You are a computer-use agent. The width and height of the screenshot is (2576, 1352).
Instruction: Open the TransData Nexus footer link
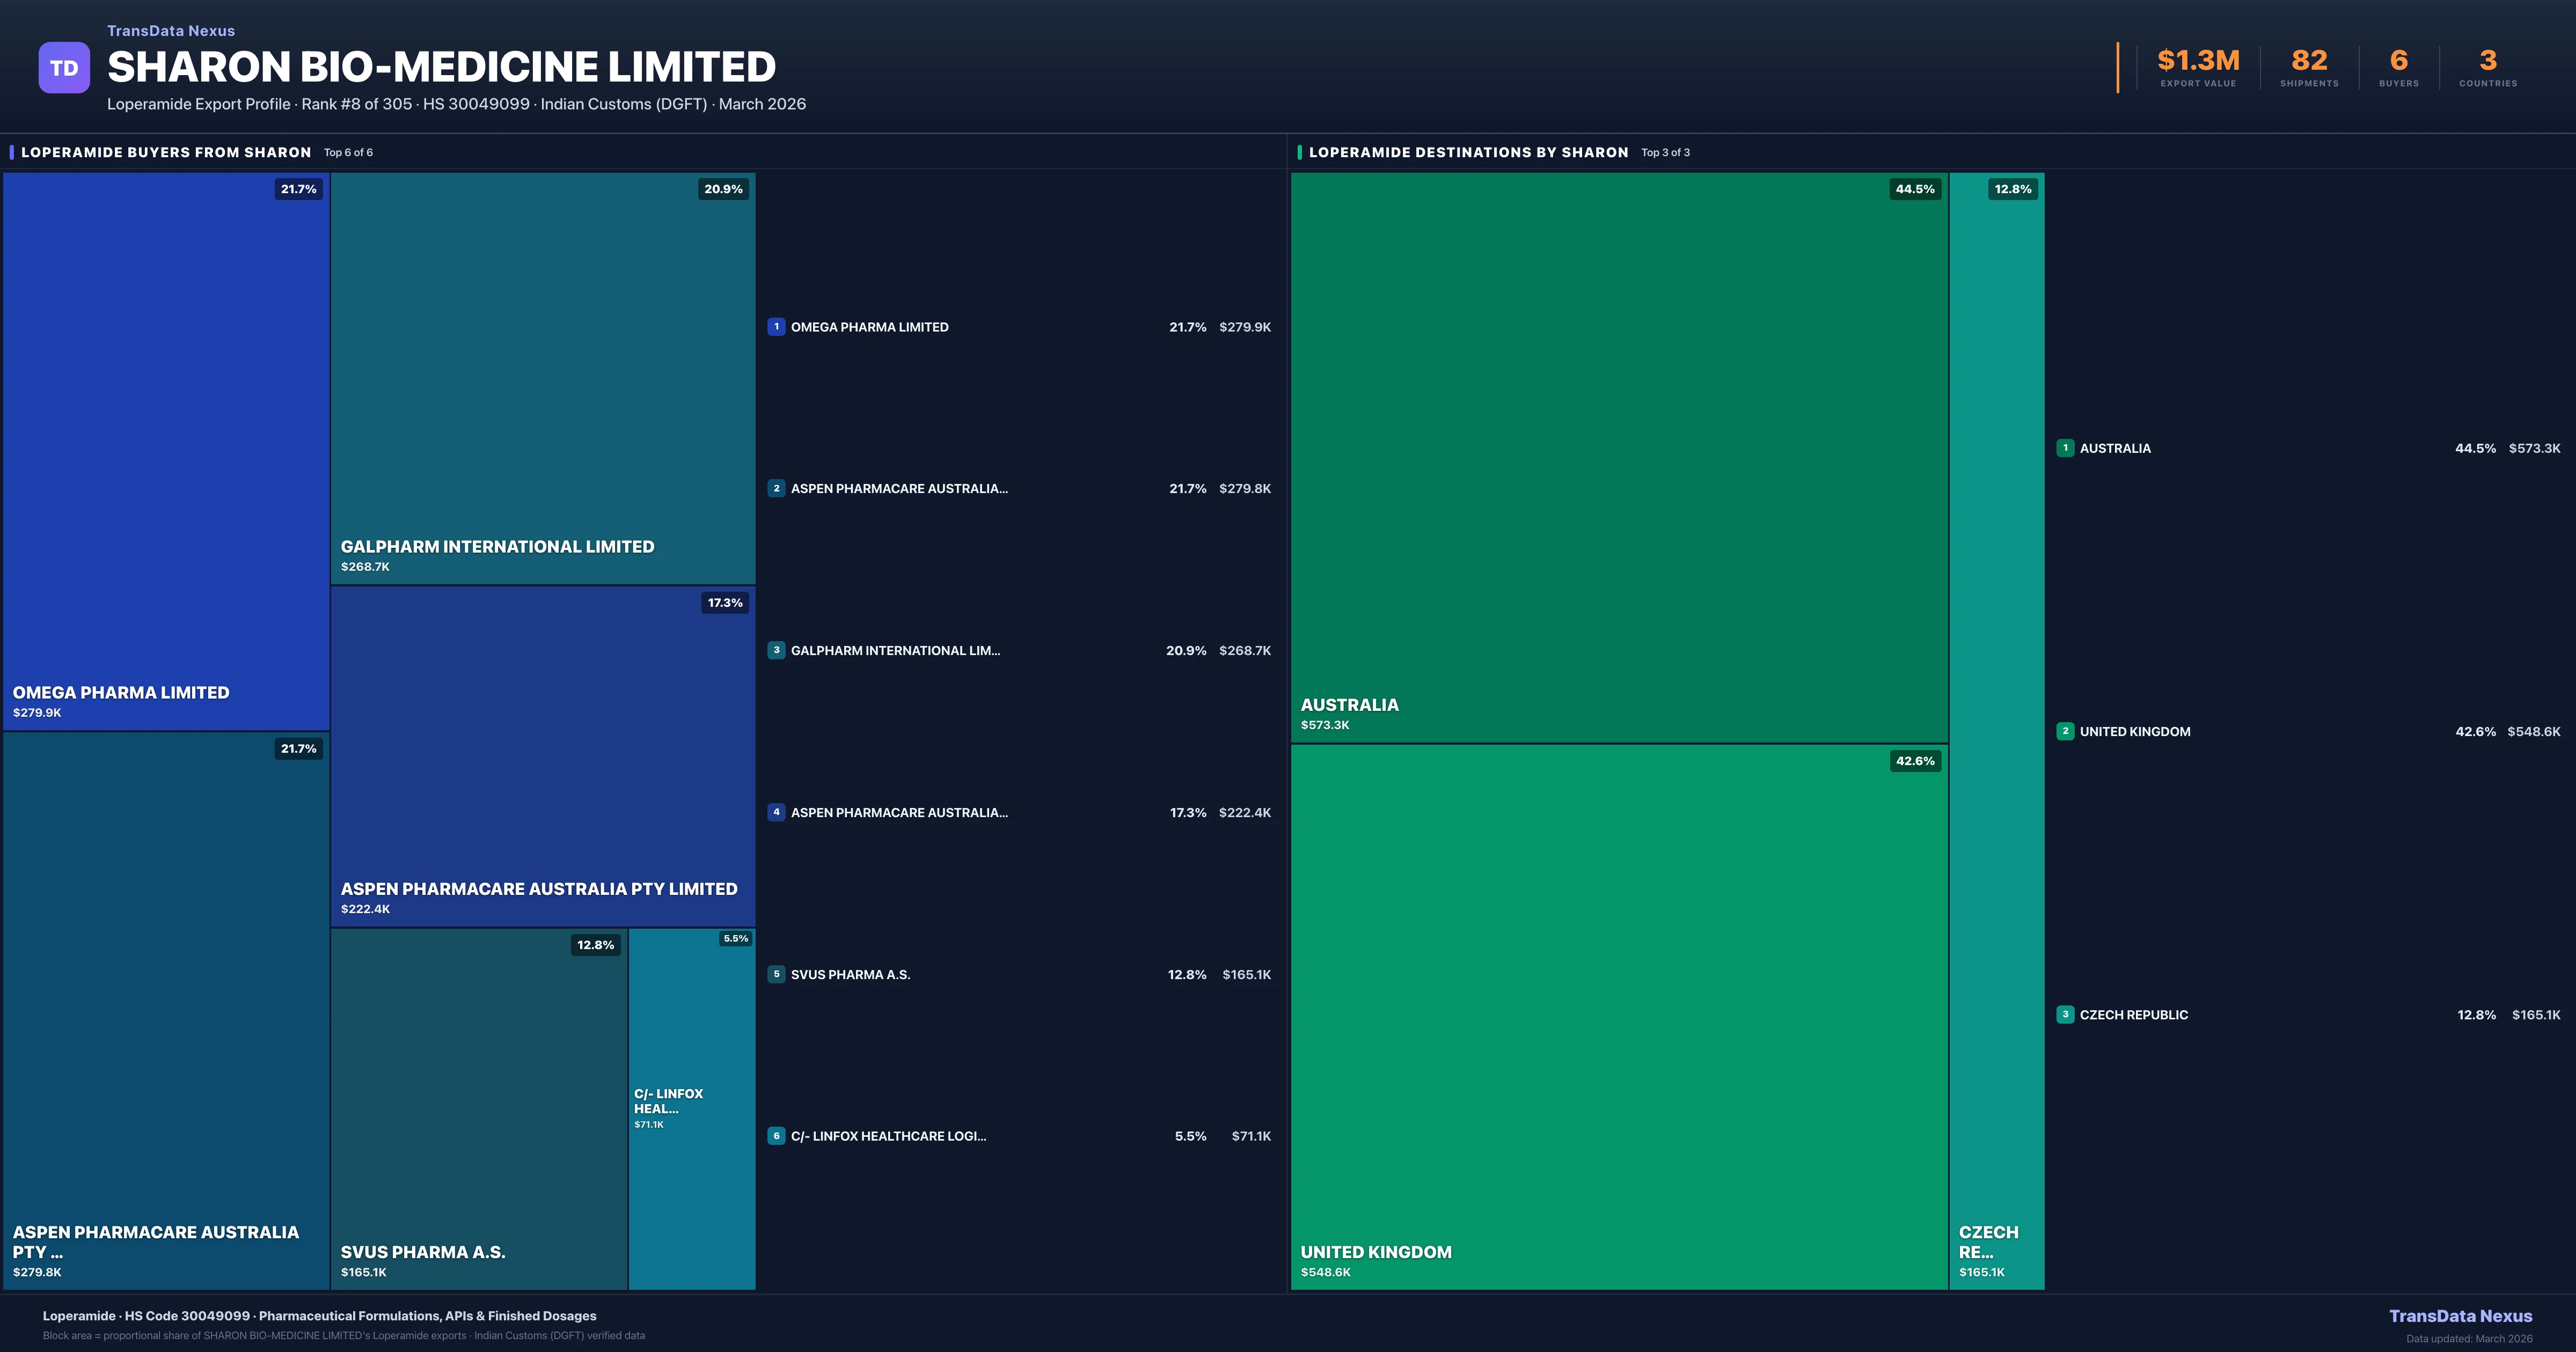point(2460,1316)
